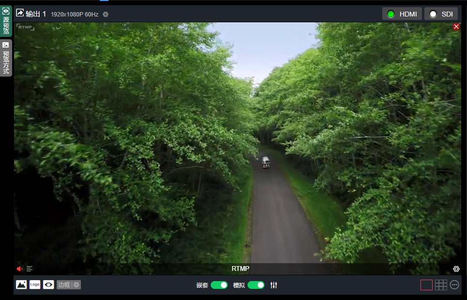Screen dimensions: 467x300
Task: Close the RTMP preview with the red X
Action: click(x=456, y=27)
